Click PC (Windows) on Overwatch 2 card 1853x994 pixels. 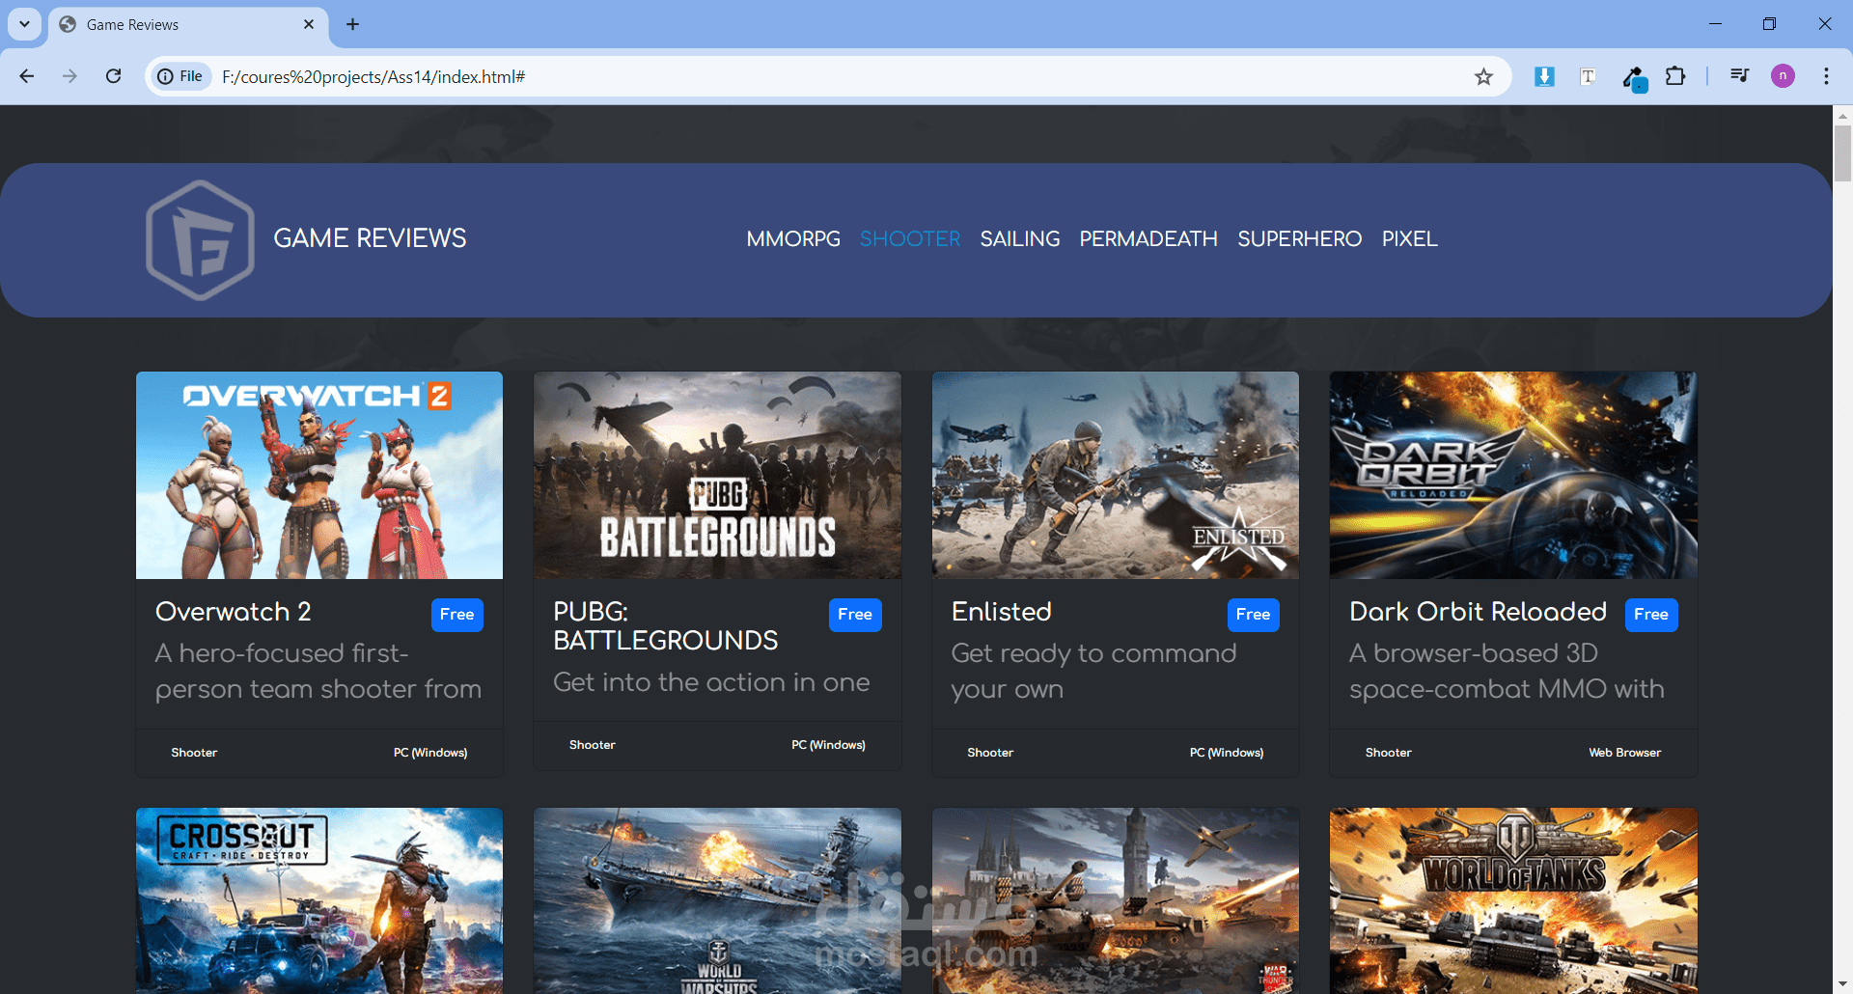[430, 753]
